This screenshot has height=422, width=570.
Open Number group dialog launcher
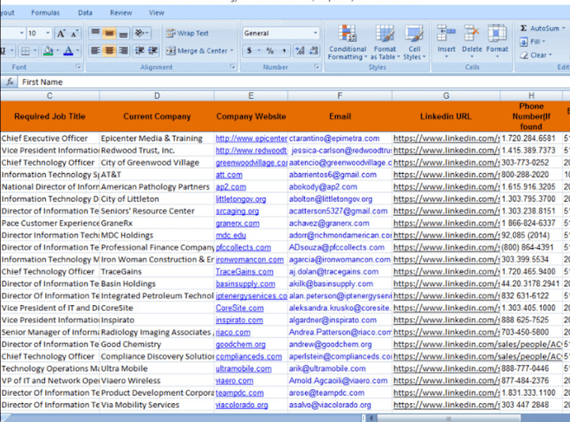pyautogui.click(x=317, y=66)
